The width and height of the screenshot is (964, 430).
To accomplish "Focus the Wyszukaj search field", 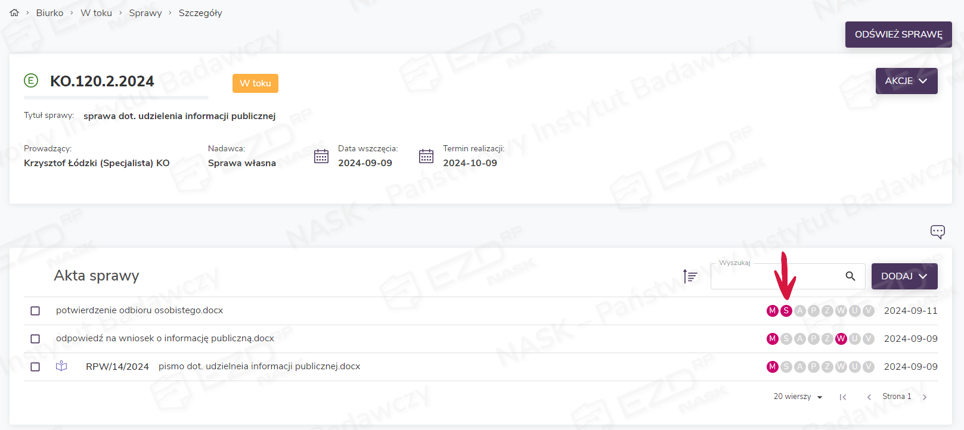I will pos(775,277).
